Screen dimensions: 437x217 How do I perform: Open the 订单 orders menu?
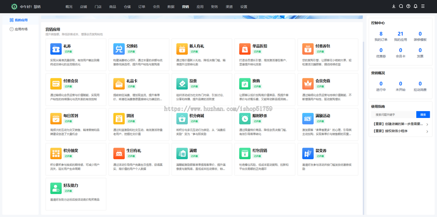142,7
